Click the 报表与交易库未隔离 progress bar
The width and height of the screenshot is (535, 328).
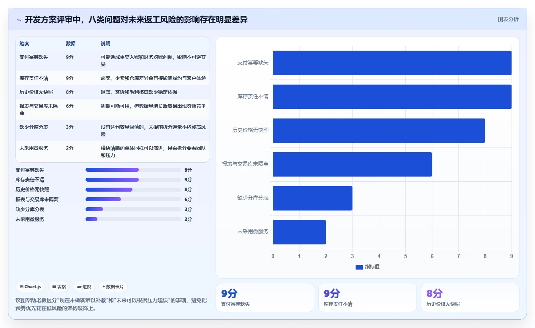[133, 199]
